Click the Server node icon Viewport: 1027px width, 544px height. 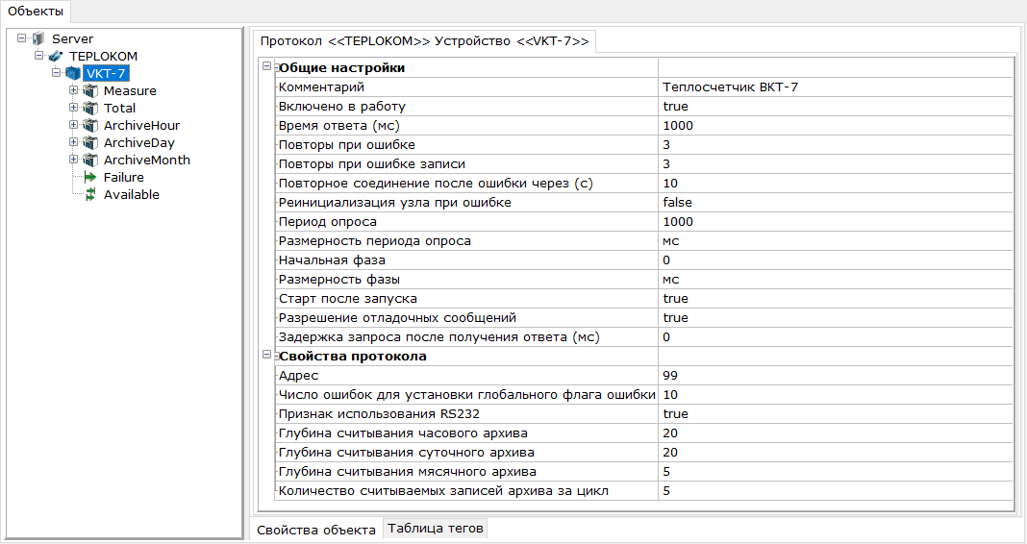[x=38, y=38]
